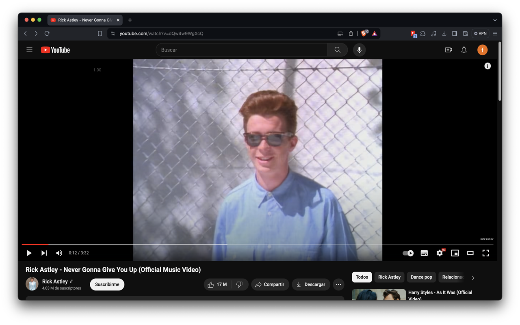Select the Relacionados filter chip

[x=452, y=277]
